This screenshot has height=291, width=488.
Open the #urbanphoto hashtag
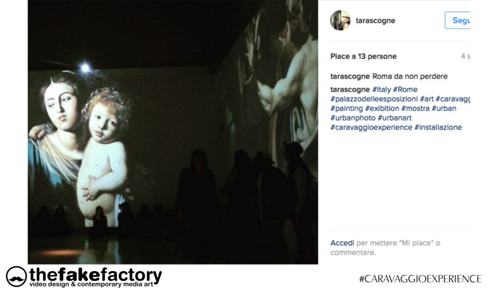tap(353, 118)
